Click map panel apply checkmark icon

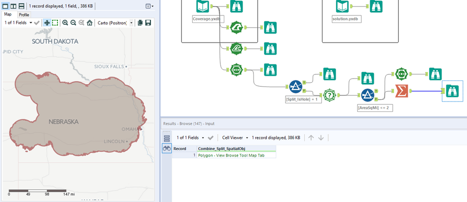[x=37, y=22]
